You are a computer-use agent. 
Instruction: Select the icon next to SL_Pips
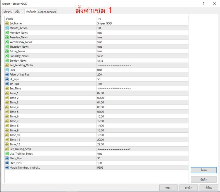(7, 79)
